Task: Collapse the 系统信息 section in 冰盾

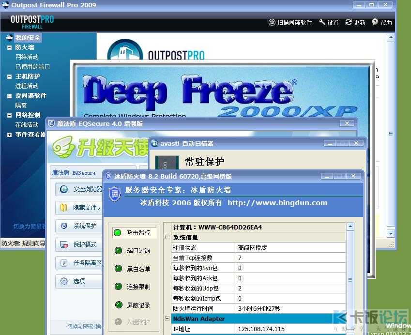Action: 167,237
